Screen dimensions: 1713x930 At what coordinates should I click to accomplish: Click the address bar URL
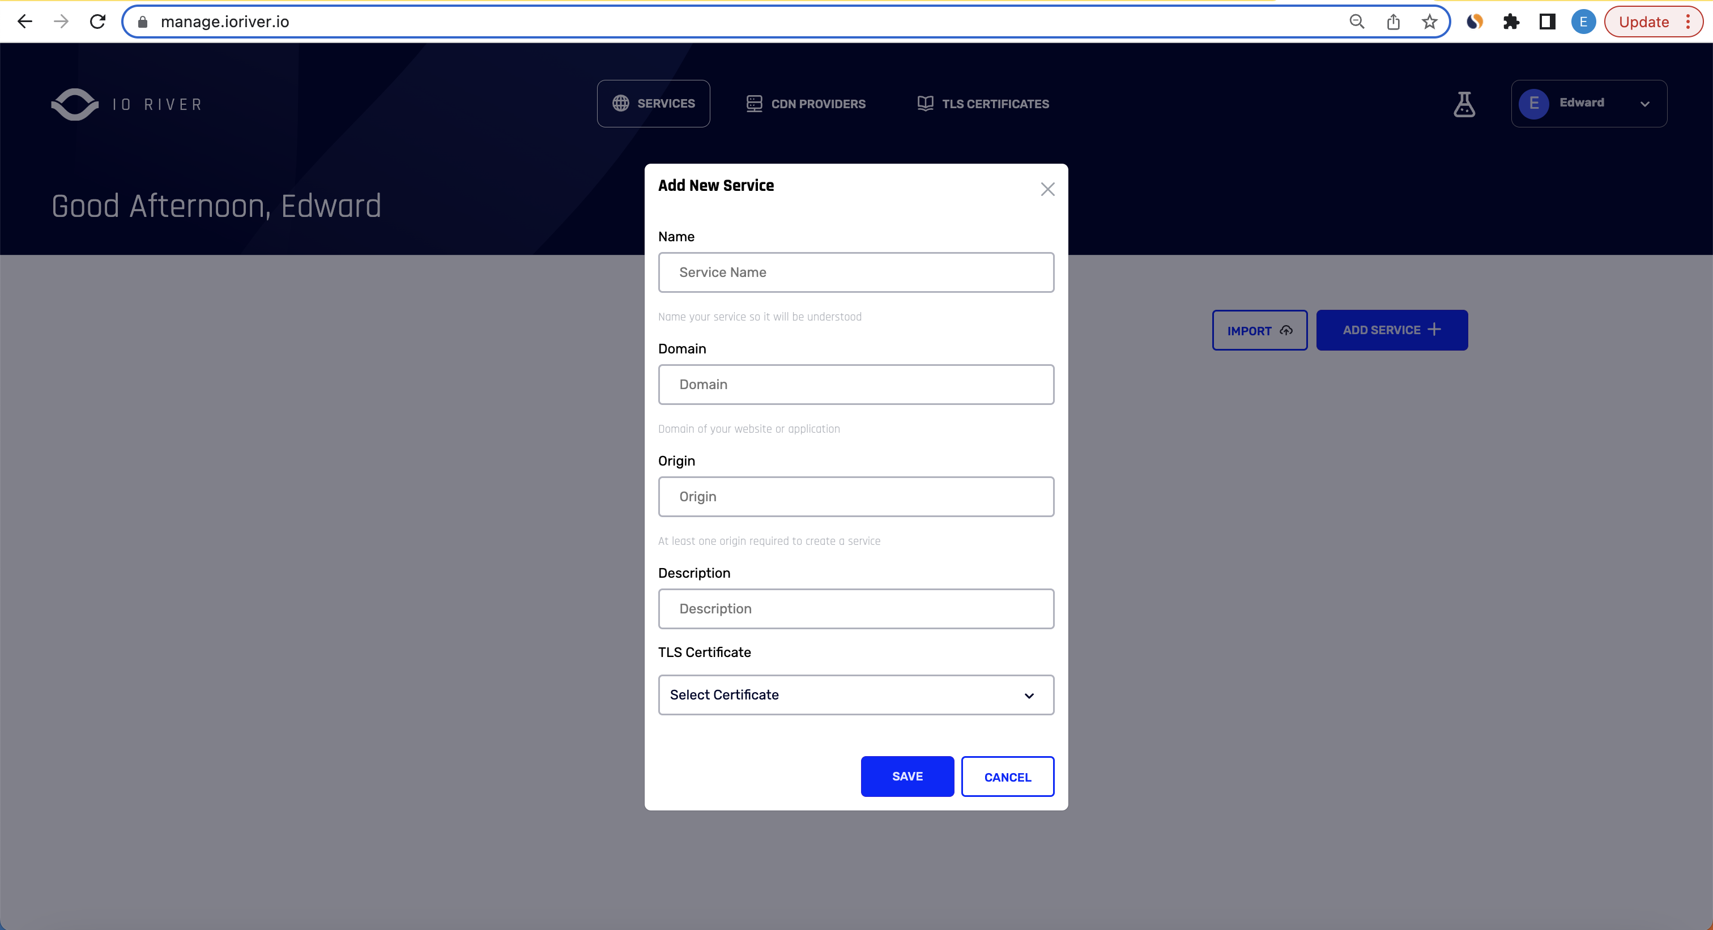225,22
